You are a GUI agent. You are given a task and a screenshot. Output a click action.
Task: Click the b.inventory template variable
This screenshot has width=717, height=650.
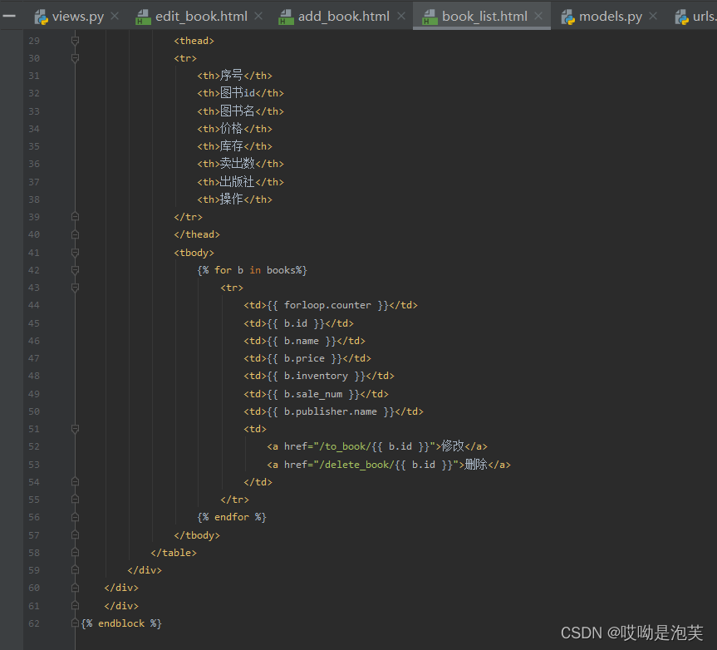pos(316,376)
